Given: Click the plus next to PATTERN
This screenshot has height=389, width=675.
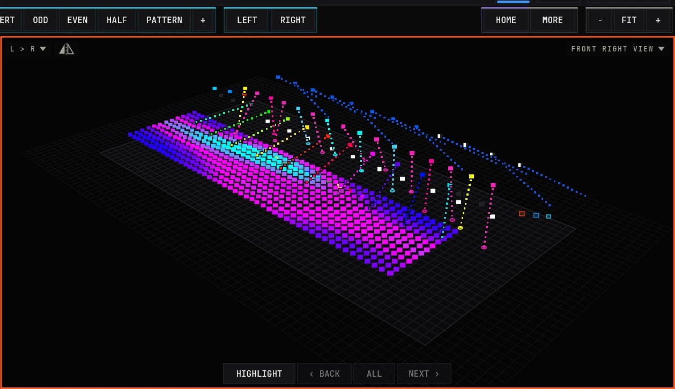Looking at the screenshot, I should point(203,20).
